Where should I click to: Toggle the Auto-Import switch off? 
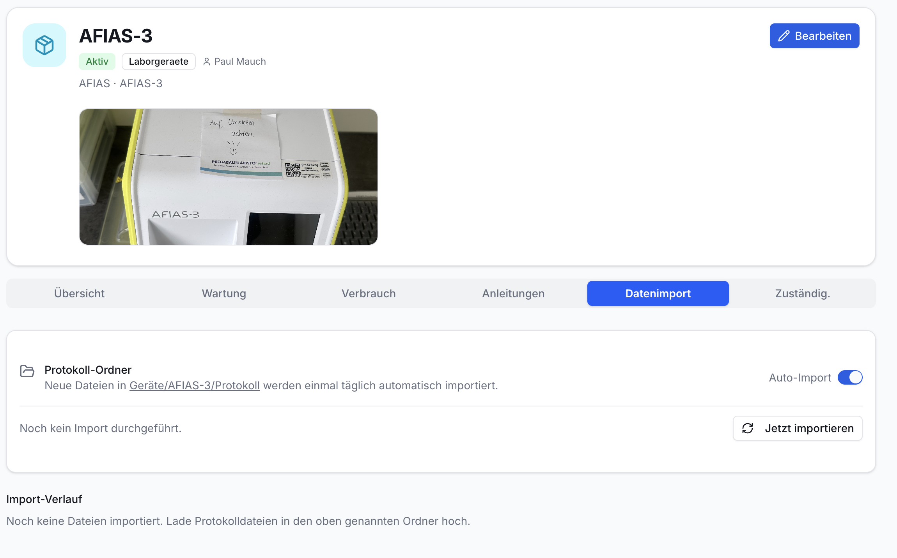[x=850, y=377]
